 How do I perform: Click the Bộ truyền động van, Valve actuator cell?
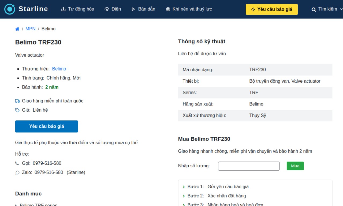(x=285, y=81)
